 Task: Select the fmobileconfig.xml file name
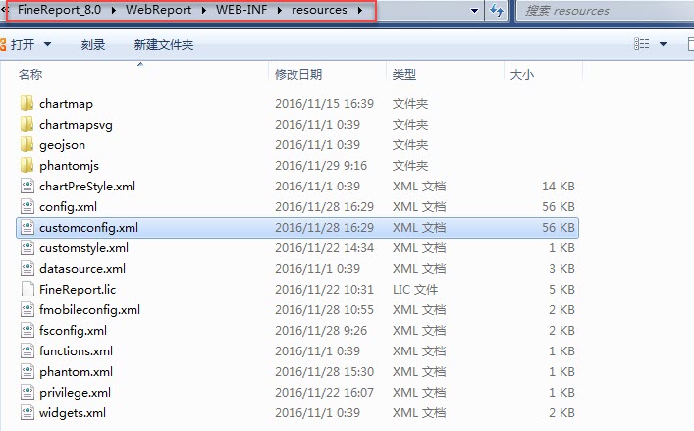[89, 310]
